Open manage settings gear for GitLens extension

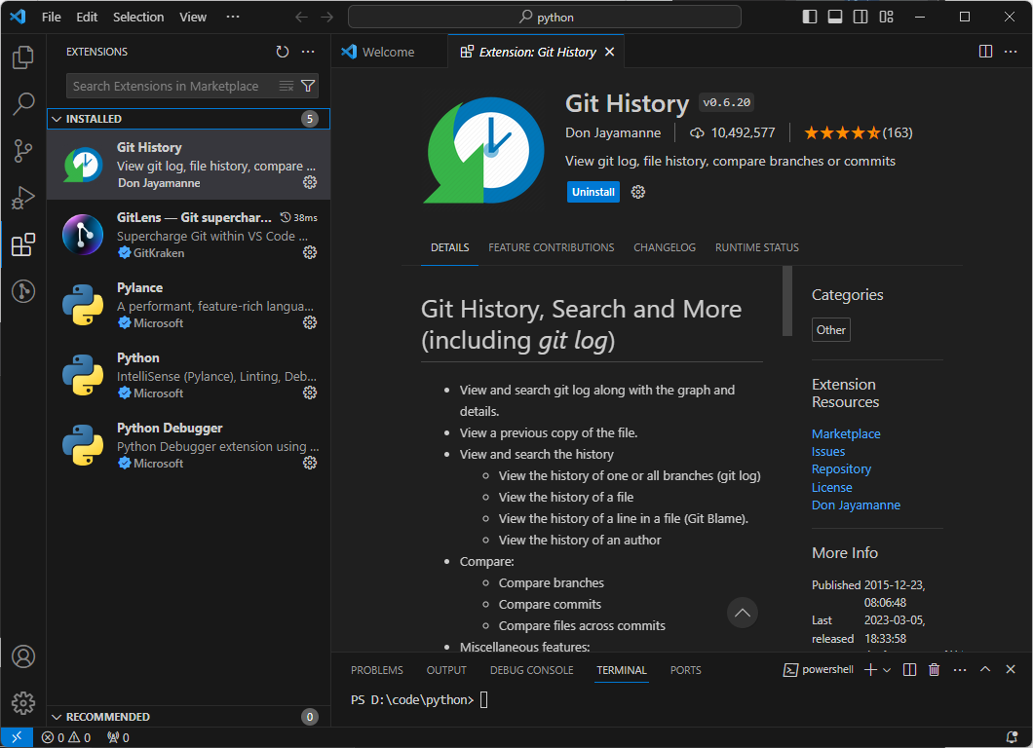310,252
